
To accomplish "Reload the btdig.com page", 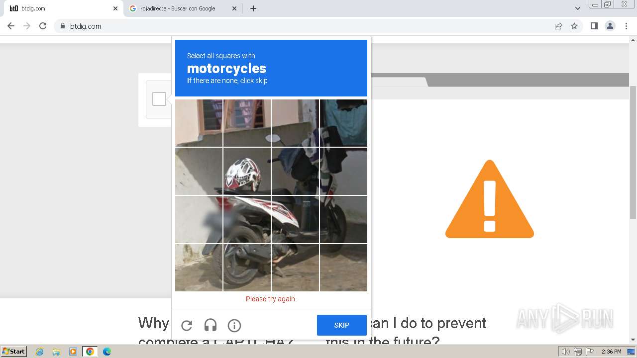I will click(43, 26).
